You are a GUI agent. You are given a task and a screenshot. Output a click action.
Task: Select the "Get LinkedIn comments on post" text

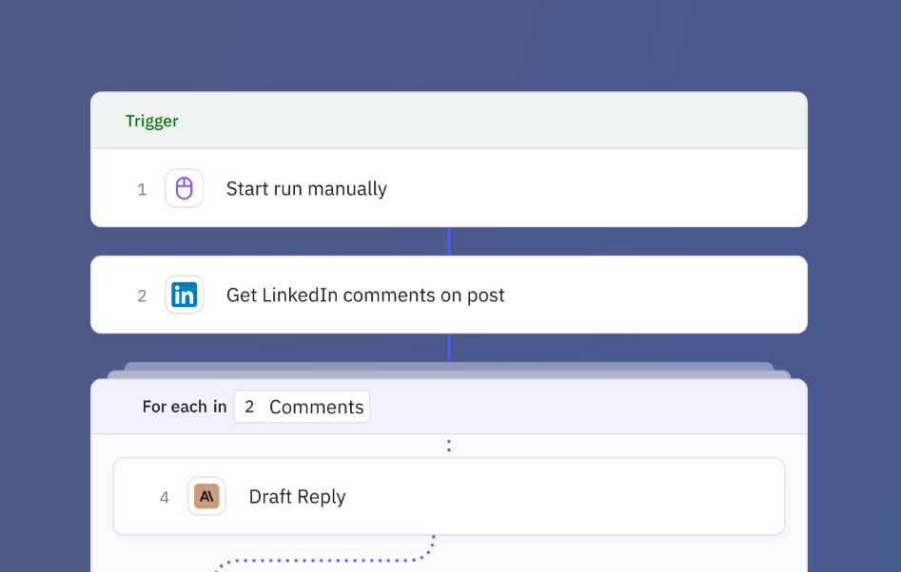tap(365, 296)
